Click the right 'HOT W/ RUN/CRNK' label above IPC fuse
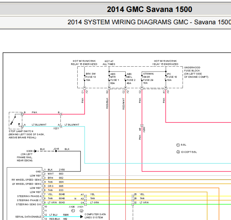 click(165, 61)
